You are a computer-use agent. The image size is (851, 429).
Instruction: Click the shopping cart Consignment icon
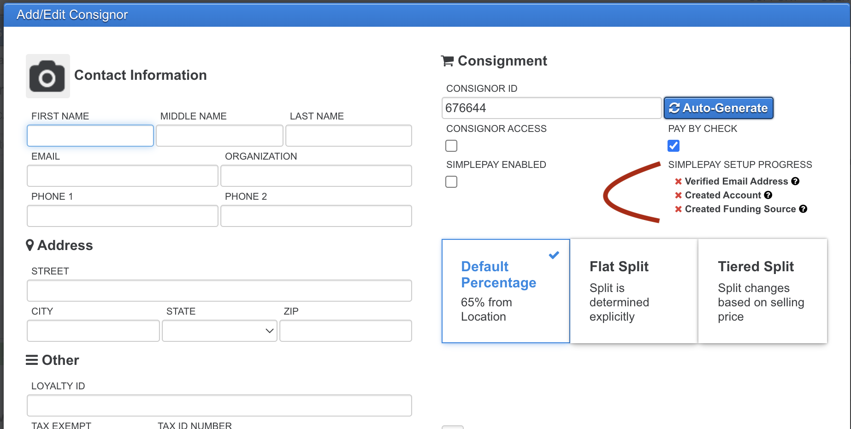pyautogui.click(x=447, y=61)
